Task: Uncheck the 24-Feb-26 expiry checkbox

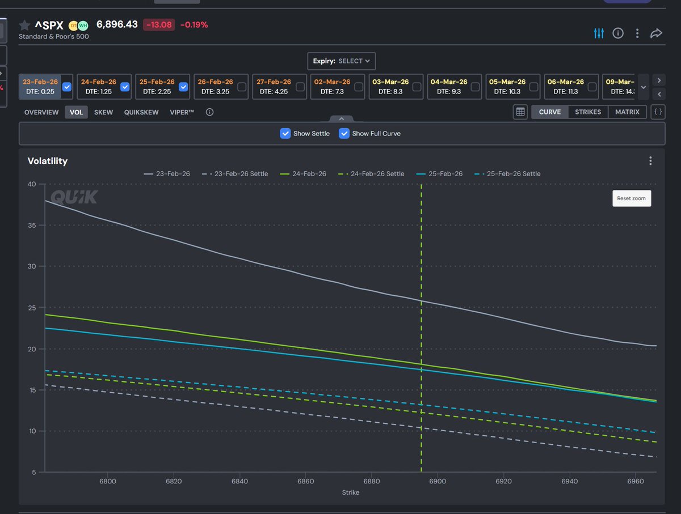Action: click(x=125, y=87)
